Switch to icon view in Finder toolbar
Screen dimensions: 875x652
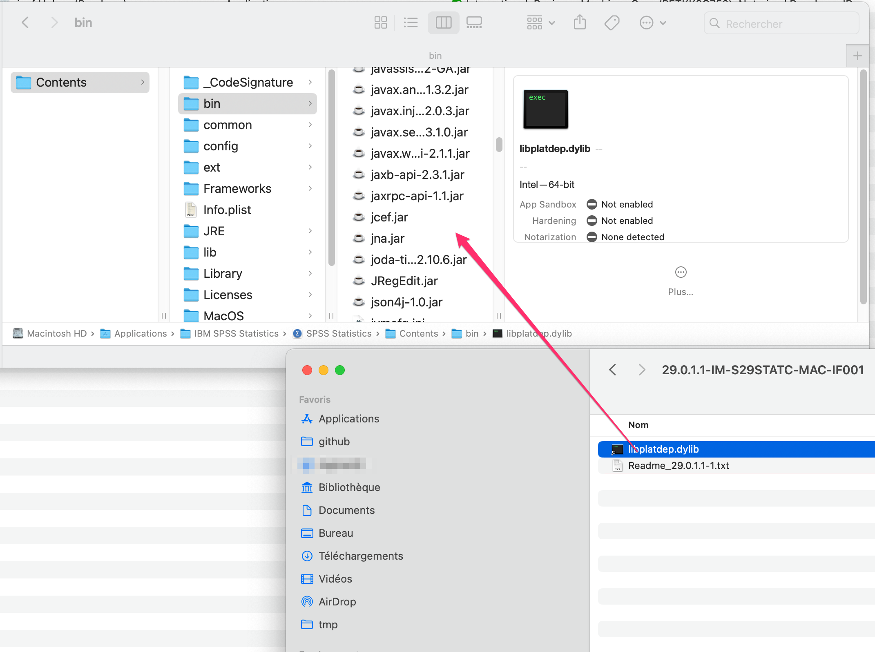coord(380,23)
